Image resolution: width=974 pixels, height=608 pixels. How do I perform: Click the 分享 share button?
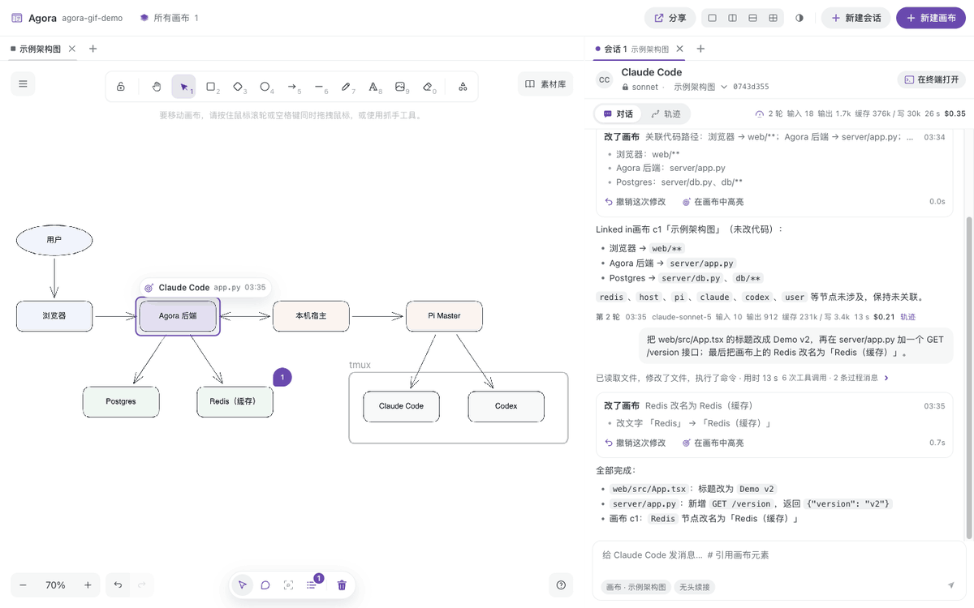tap(670, 18)
